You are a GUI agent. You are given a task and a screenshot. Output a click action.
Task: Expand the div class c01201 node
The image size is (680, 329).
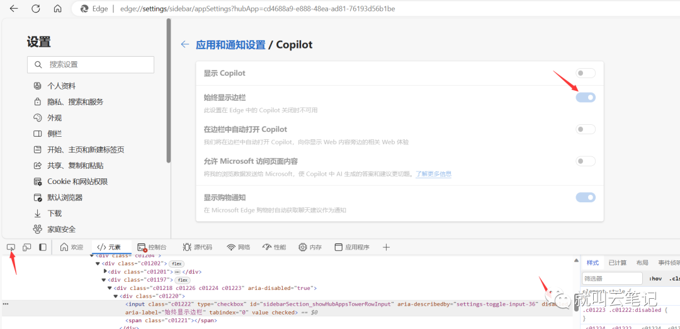point(105,271)
